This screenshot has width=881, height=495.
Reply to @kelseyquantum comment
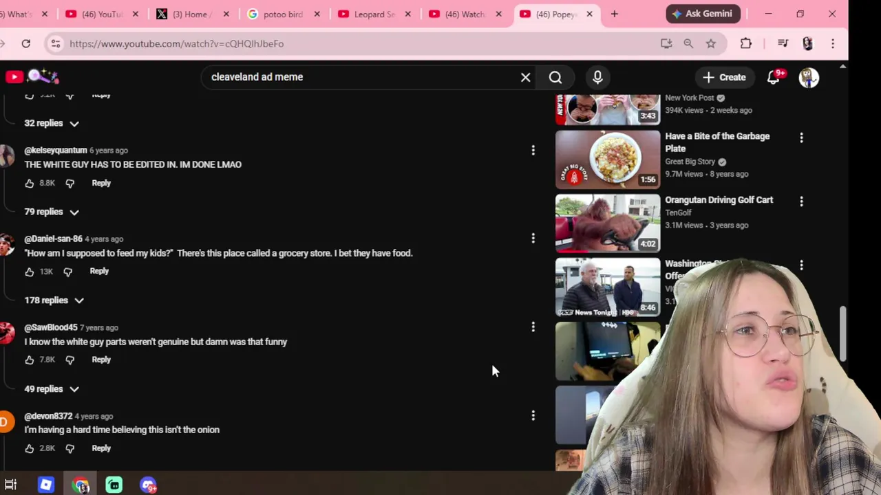pos(101,183)
